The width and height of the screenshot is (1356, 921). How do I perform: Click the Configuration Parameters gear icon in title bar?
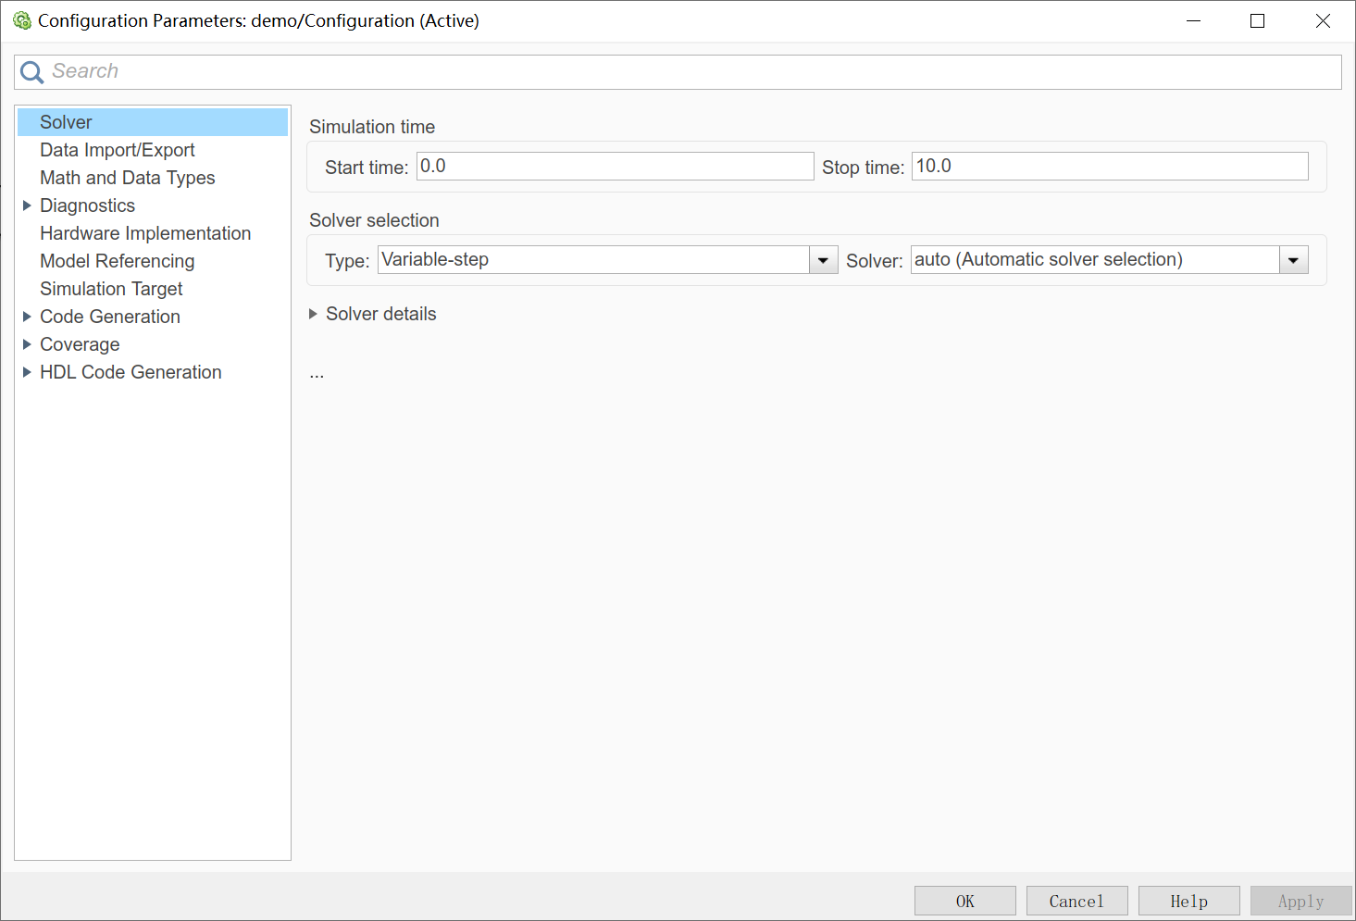tap(22, 20)
